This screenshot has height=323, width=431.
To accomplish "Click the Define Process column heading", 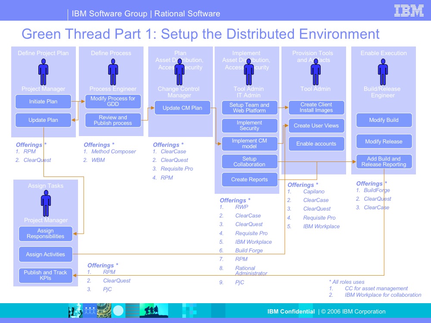I will 111,53.
